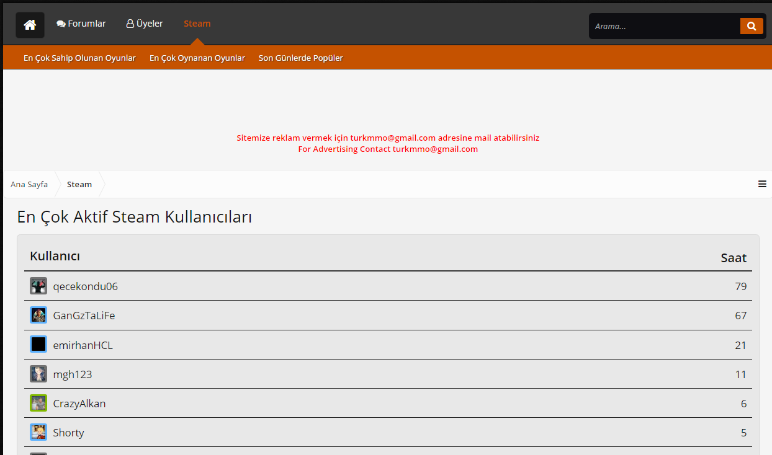Go to the home page icon

tap(30, 25)
